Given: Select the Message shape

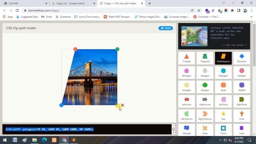Looking at the screenshot, I should point(187,130).
